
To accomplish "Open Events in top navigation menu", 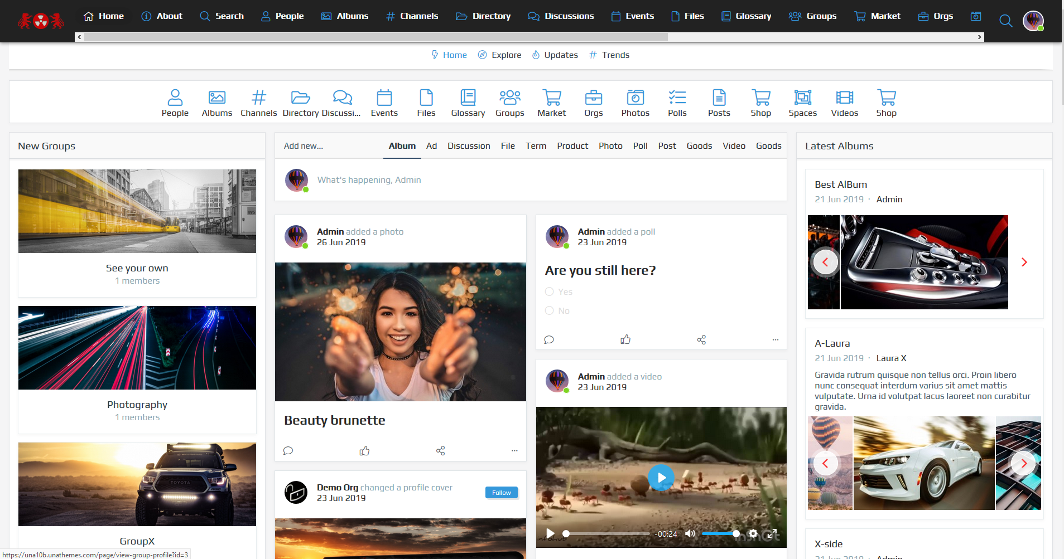I will click(632, 16).
